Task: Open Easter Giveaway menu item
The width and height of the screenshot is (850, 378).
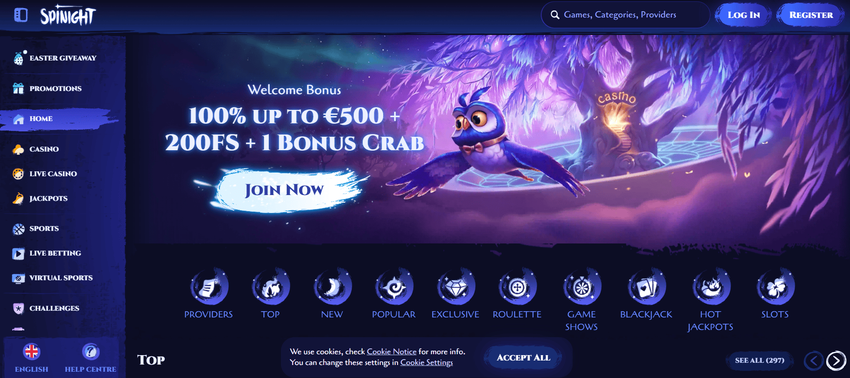Action: [55, 58]
